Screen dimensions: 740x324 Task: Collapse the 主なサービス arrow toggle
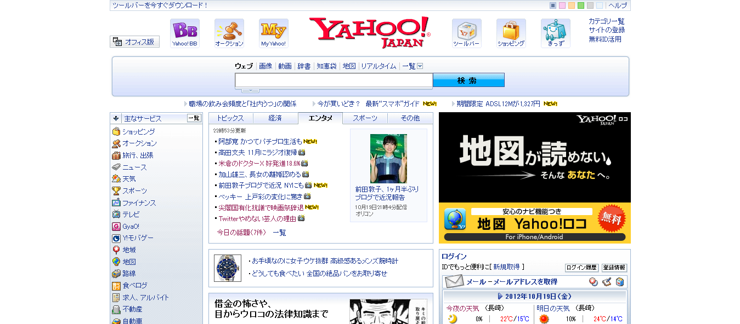(x=116, y=118)
